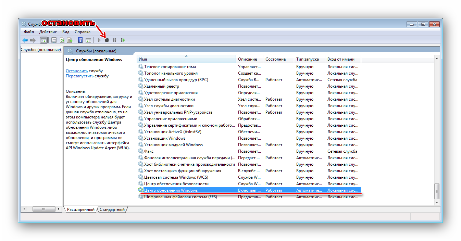Toggle the Show/Hide Console Tree button
Viewport: 461px width, 241px height.
[x=44, y=40]
